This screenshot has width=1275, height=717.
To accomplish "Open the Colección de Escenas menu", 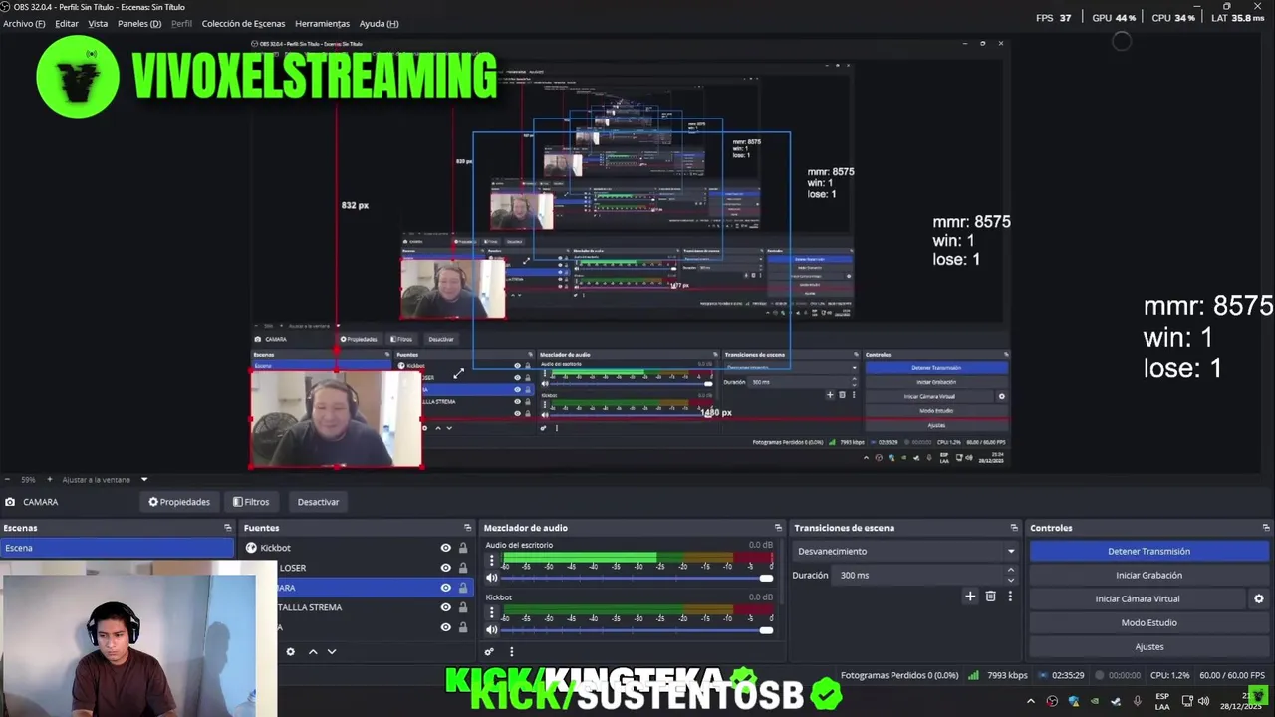I will pyautogui.click(x=243, y=23).
